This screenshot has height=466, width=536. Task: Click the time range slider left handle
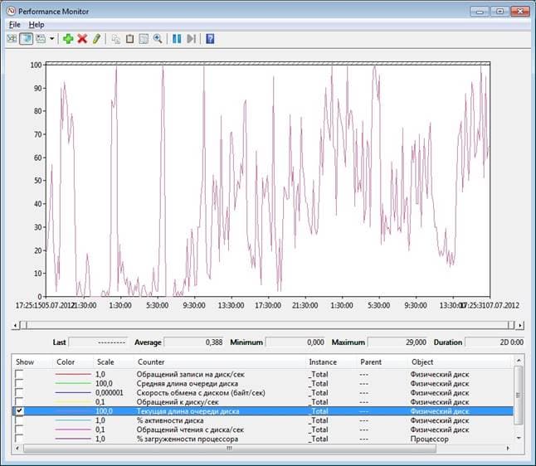tap(23, 325)
